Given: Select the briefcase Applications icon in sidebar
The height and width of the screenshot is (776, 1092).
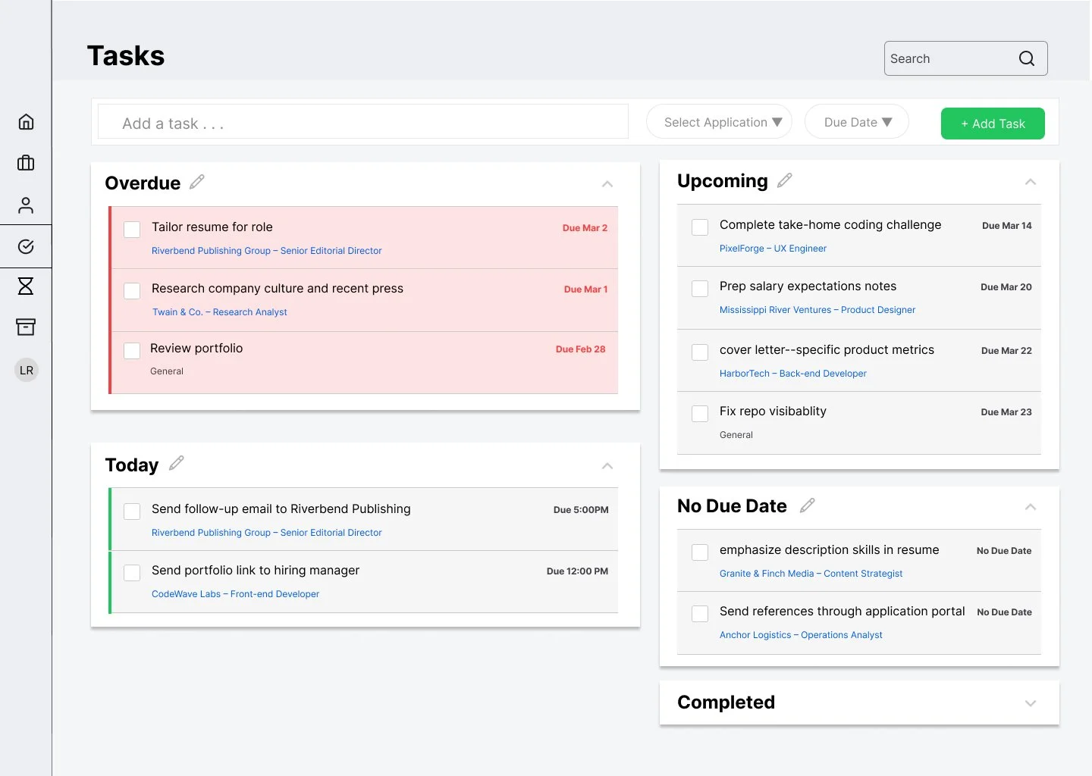Looking at the screenshot, I should point(26,163).
